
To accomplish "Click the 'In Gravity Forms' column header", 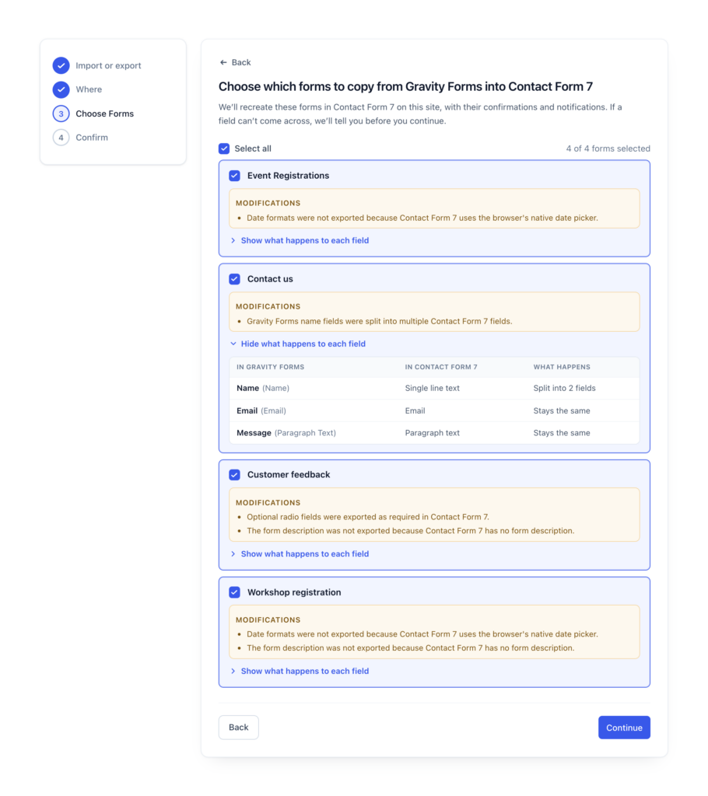I will 271,367.
